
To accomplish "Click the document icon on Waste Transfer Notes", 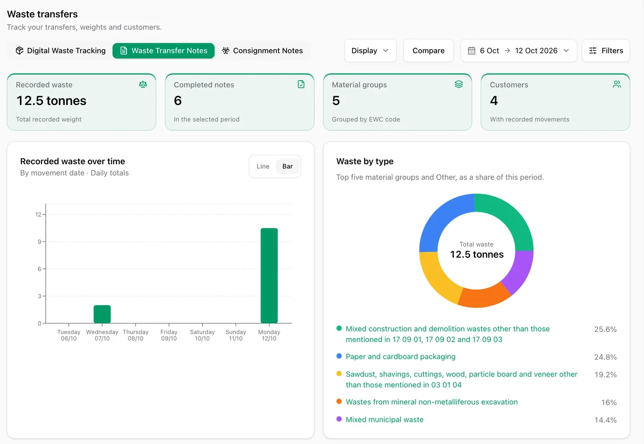I will point(124,51).
